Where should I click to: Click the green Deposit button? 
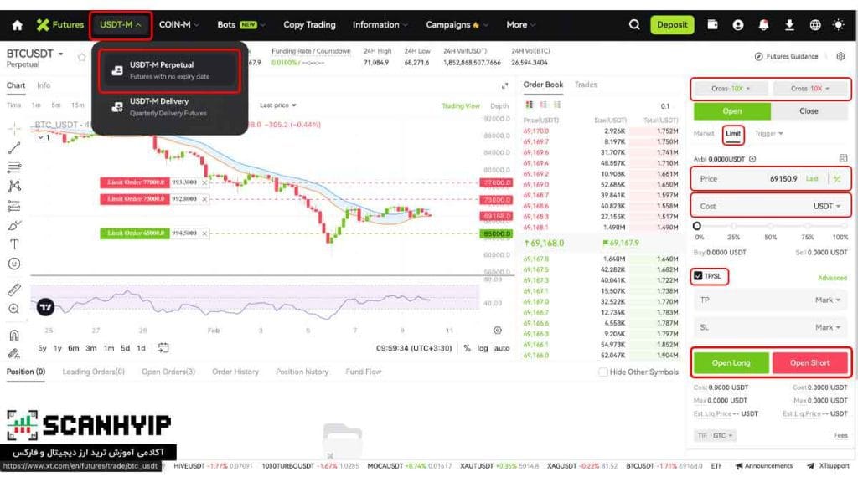672,25
